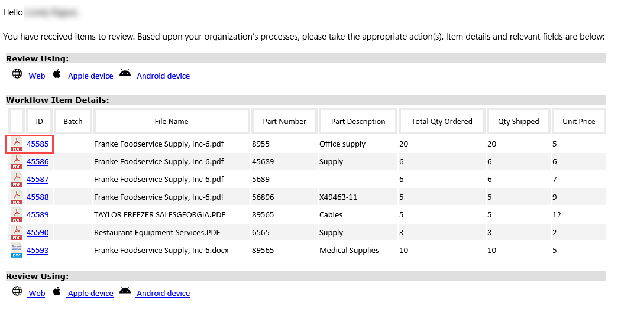Image resolution: width=621 pixels, height=309 pixels.
Task: Click the PDF icon for TAYLOR FREEZER row
Action: (16, 215)
